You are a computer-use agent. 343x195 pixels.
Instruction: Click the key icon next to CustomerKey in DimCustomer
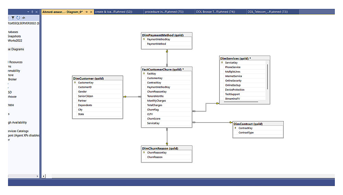(75, 83)
